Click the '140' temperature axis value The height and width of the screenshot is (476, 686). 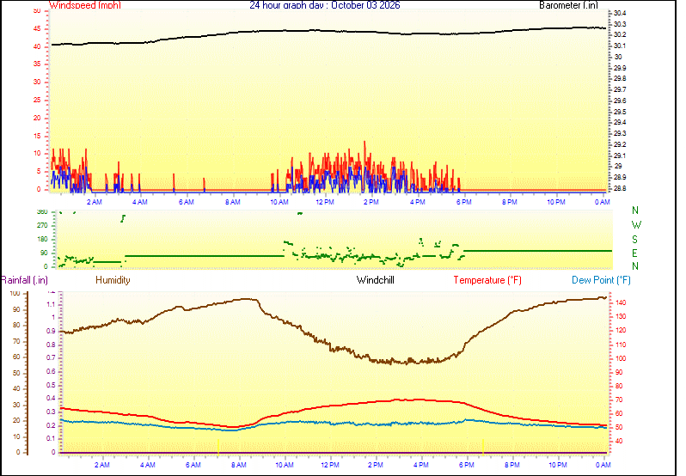[621, 302]
